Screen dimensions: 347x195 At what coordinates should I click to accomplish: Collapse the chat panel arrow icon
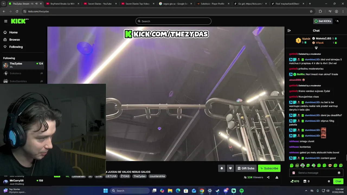click(289, 31)
